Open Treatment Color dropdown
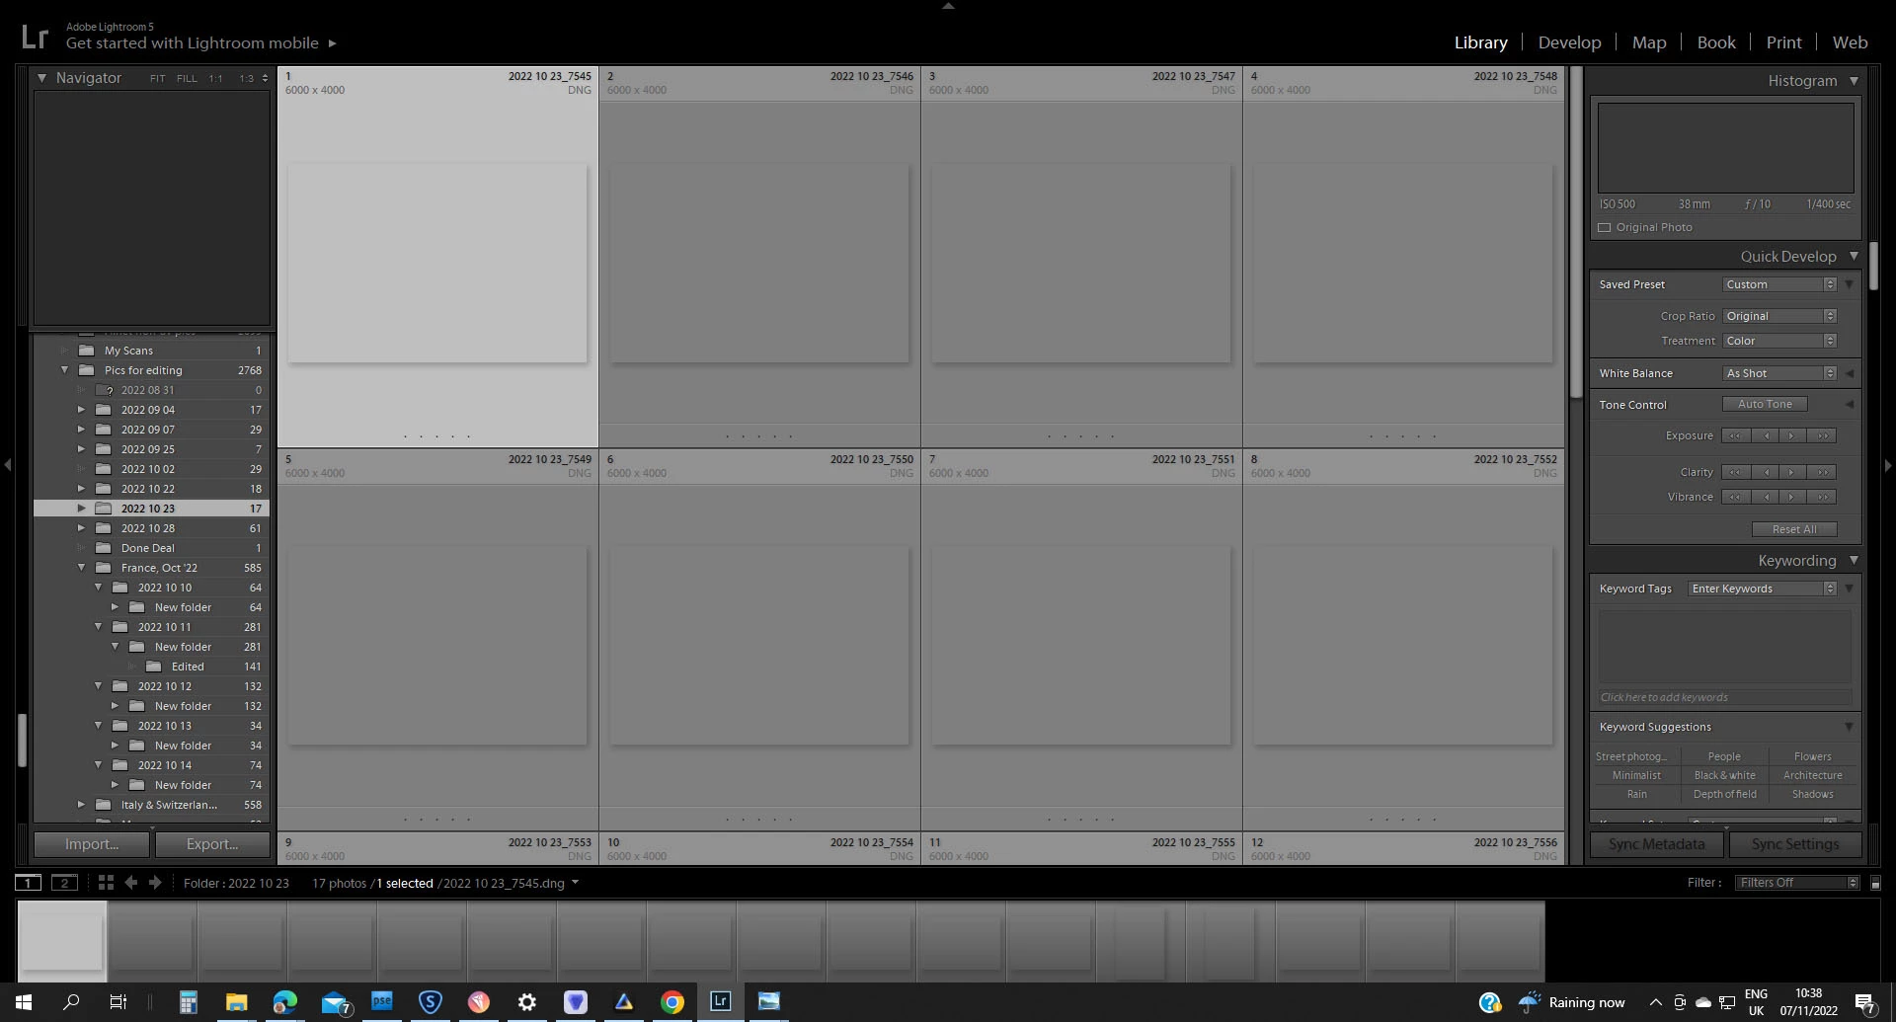 coord(1779,341)
